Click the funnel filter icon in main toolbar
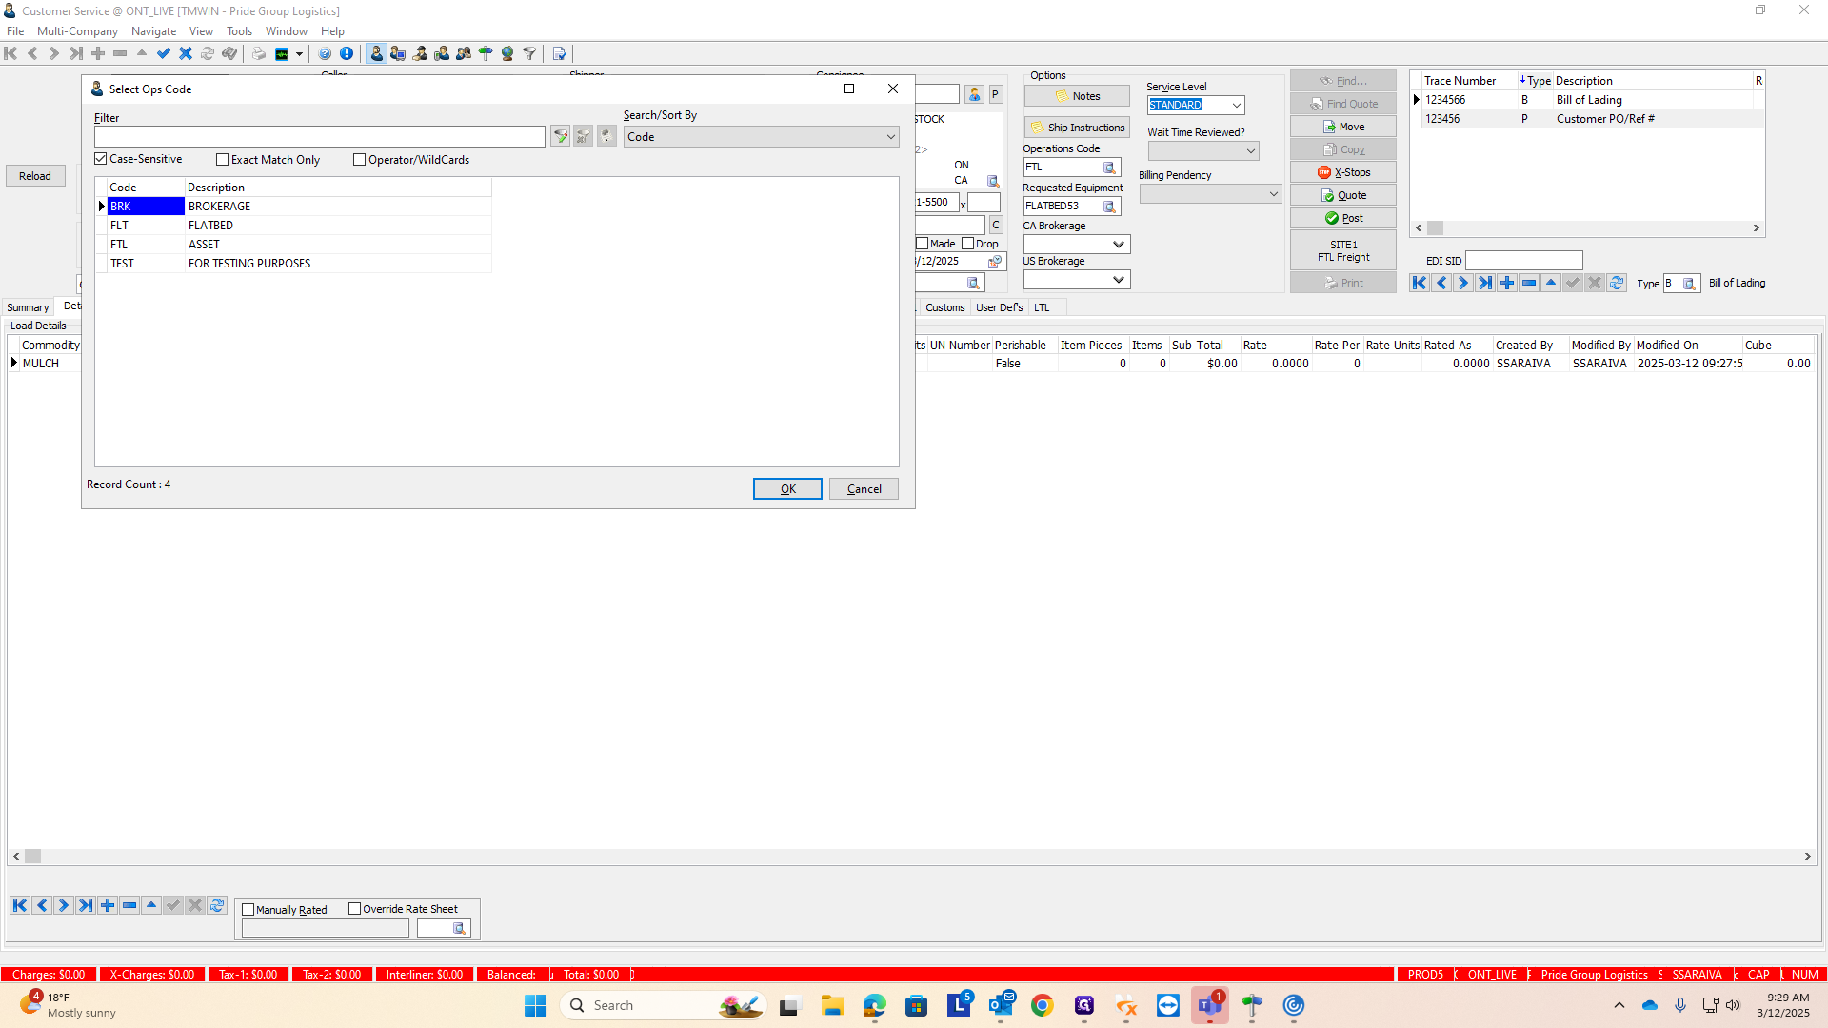This screenshot has height=1028, width=1828. click(529, 53)
